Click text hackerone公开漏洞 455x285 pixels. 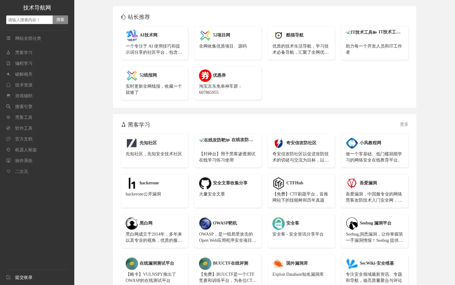[143, 194]
